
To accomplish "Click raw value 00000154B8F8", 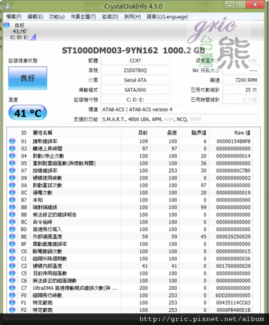I will [233, 142].
